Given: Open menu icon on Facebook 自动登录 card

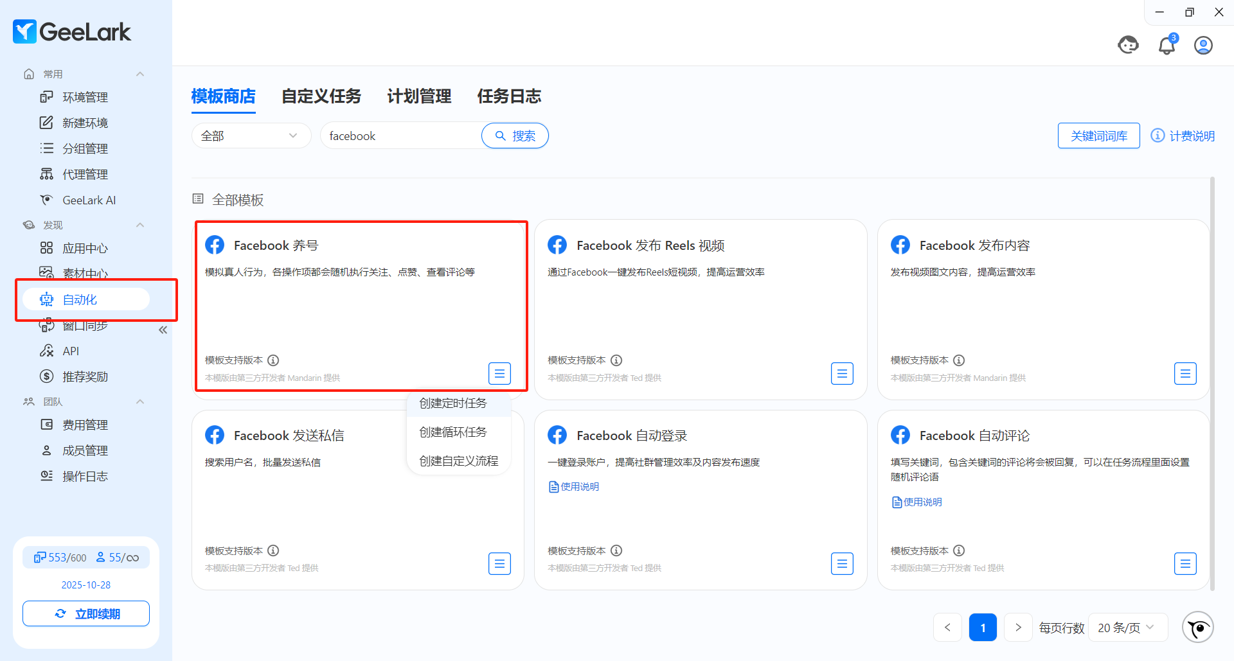Looking at the screenshot, I should pos(842,563).
